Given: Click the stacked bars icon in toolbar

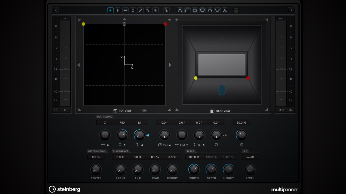Looking at the screenshot, I should click(236, 10).
